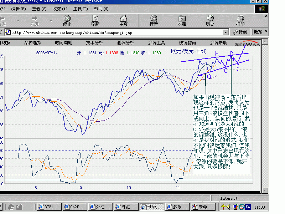Click the close price value 1.1280
This screenshot has height=214, width=285.
(155, 53)
